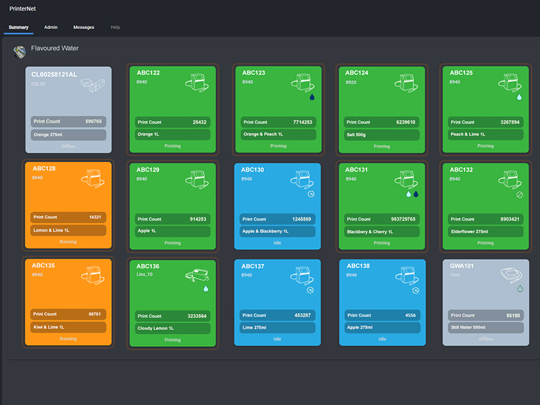Click the outlined drop icon on GWA101

point(520,289)
